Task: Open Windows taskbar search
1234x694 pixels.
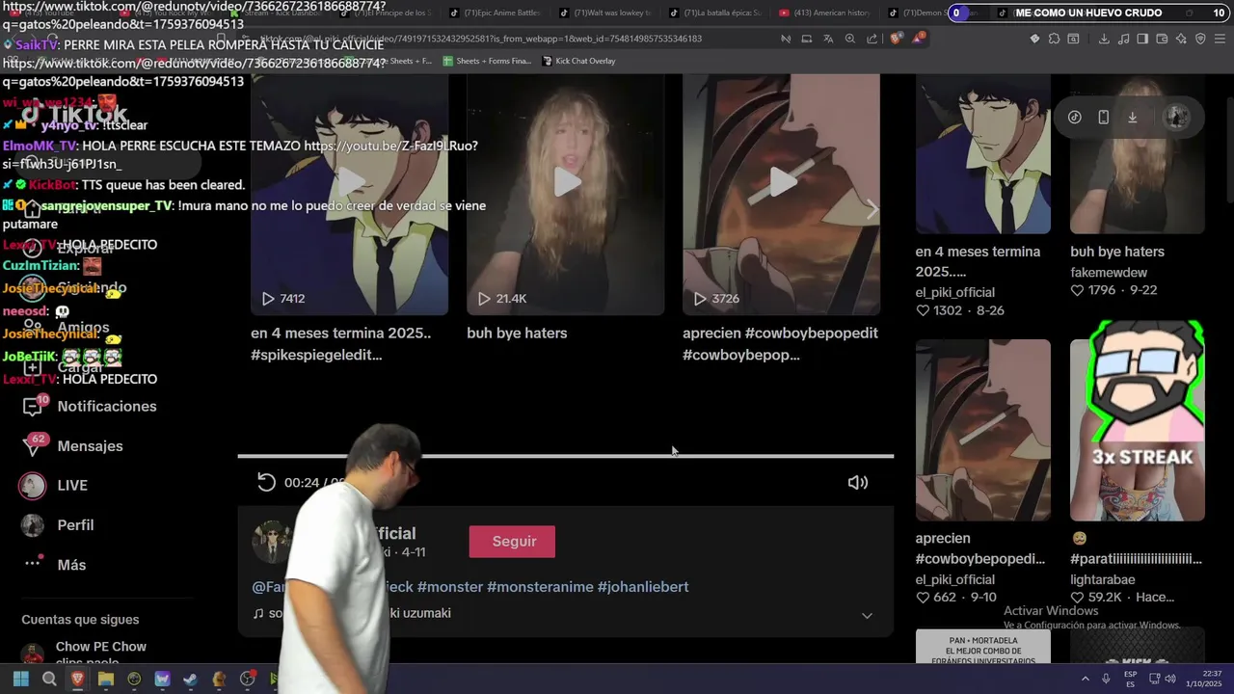Action: pos(49,680)
